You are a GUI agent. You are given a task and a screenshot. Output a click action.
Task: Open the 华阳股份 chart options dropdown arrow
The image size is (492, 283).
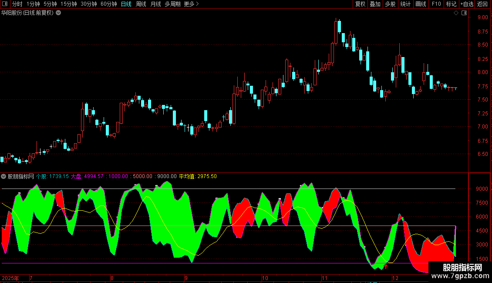point(58,13)
